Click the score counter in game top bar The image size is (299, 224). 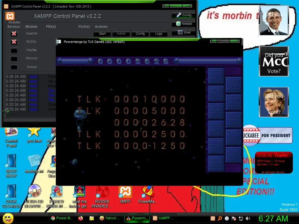[x=133, y=61]
